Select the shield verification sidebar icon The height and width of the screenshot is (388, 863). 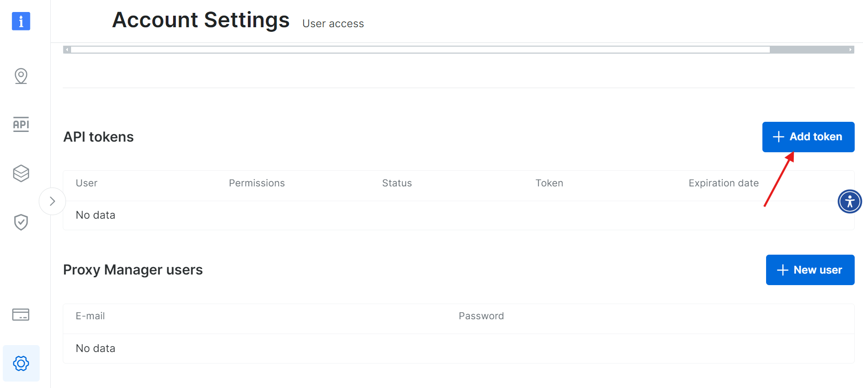coord(21,222)
